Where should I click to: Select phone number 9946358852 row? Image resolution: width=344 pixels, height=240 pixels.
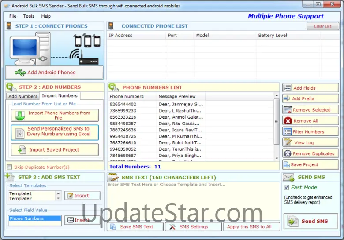pos(123,149)
